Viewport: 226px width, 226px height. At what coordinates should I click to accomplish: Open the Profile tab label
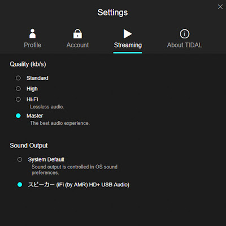click(32, 45)
